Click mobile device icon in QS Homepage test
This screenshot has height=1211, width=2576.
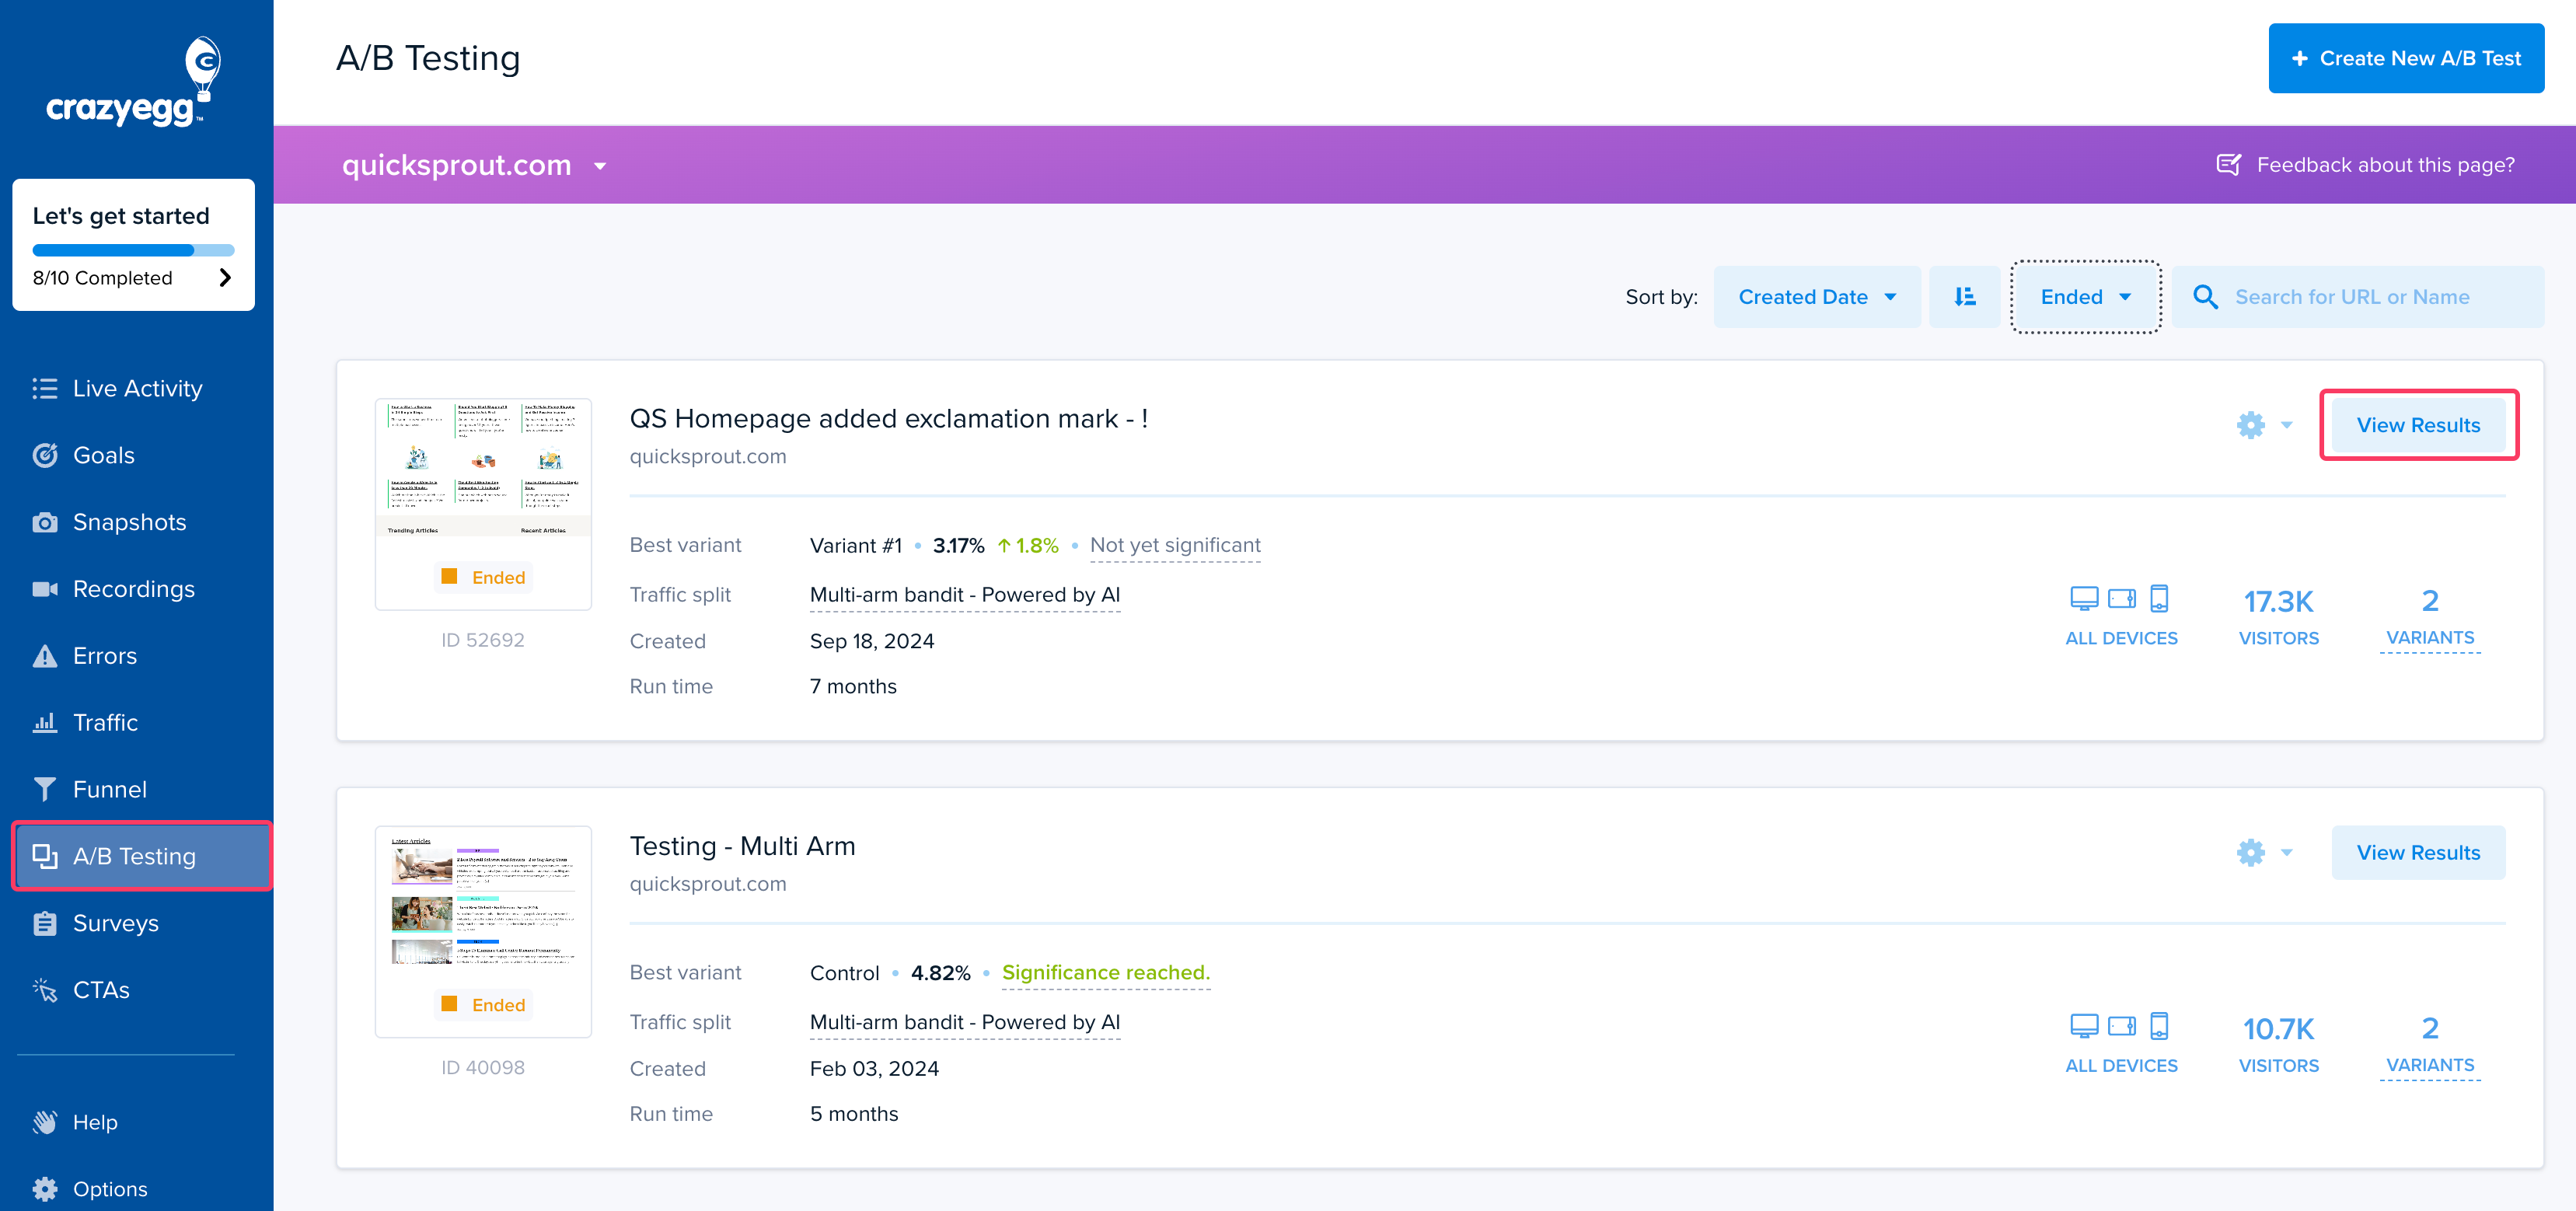(2159, 599)
